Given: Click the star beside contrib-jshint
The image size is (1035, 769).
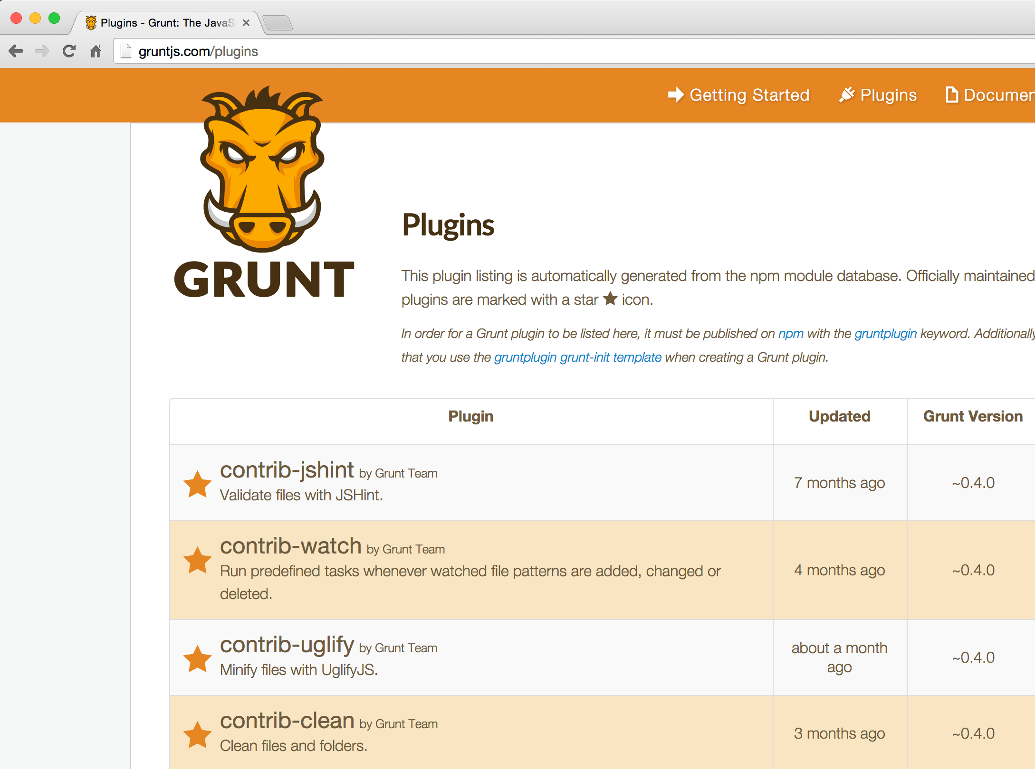Looking at the screenshot, I should [x=197, y=484].
